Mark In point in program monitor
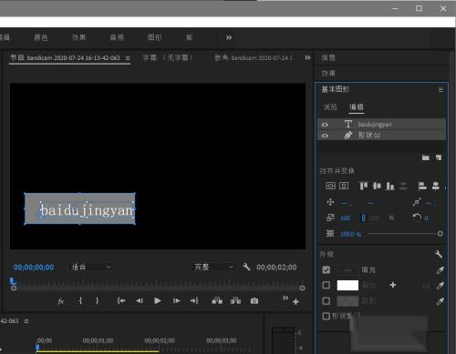The height and width of the screenshot is (354, 456). (x=80, y=301)
